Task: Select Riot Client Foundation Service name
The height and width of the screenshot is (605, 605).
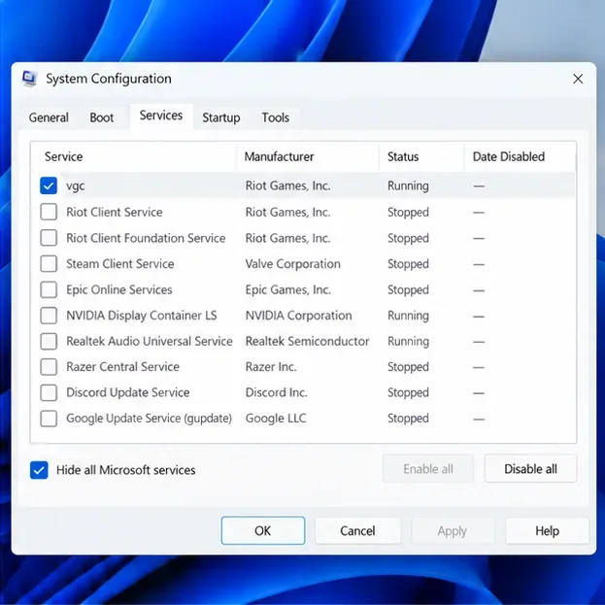Action: click(146, 238)
